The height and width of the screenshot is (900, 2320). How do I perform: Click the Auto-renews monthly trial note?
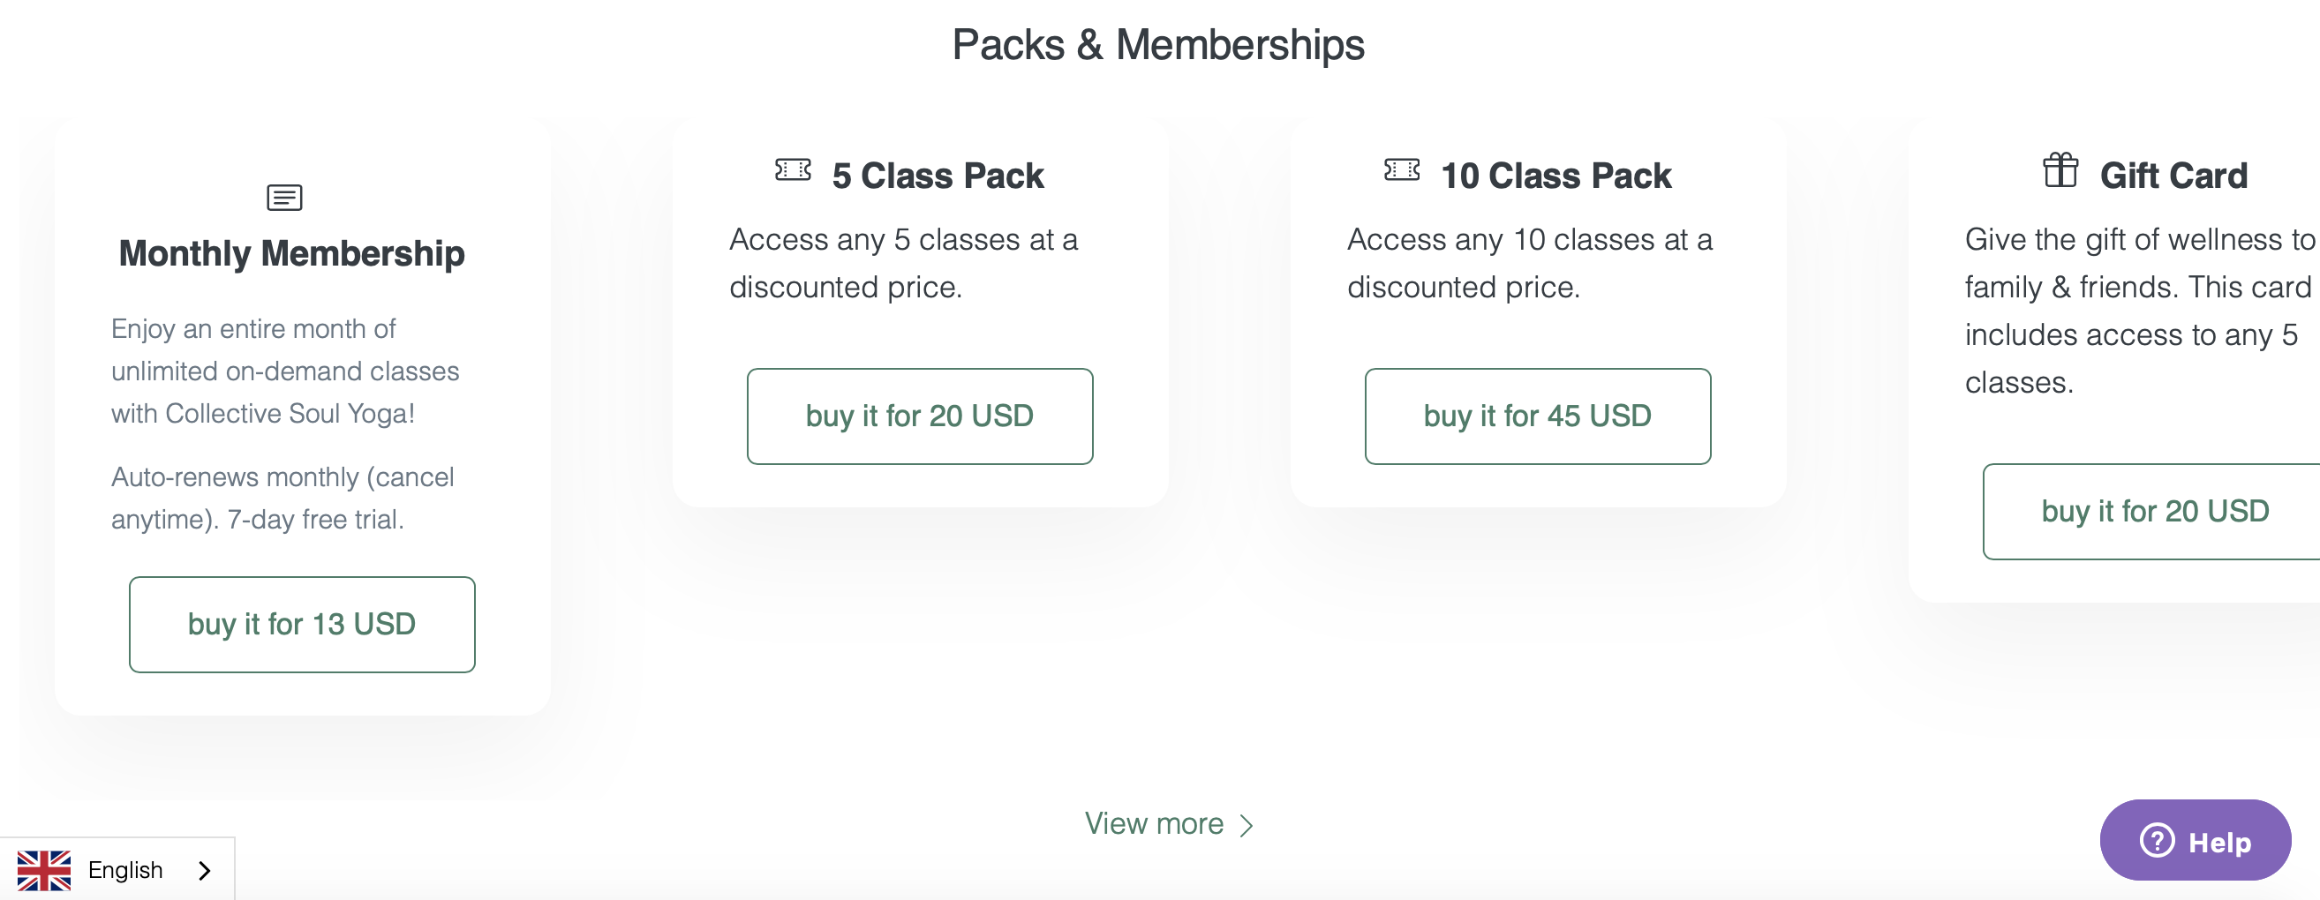[x=282, y=498]
